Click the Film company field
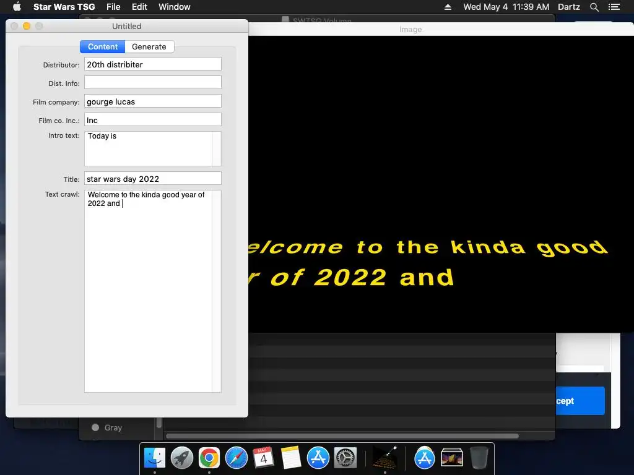634x475 pixels. [x=153, y=101]
